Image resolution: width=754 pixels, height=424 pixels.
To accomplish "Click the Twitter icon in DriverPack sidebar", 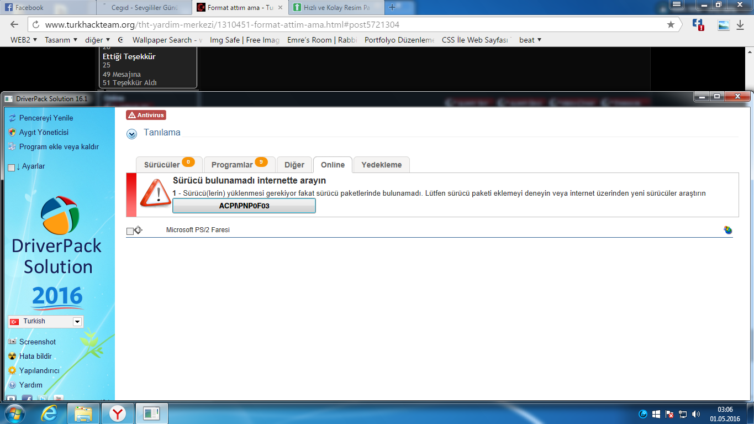I will pyautogui.click(x=43, y=398).
